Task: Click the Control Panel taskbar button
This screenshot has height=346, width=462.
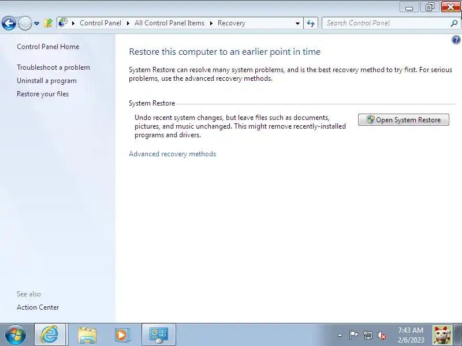Action: pyautogui.click(x=158, y=334)
